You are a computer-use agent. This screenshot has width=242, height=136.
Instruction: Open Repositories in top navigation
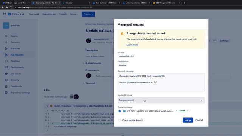point(49,14)
